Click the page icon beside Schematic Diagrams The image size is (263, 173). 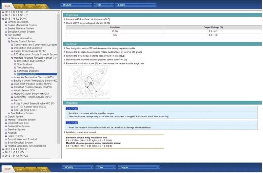point(15,71)
